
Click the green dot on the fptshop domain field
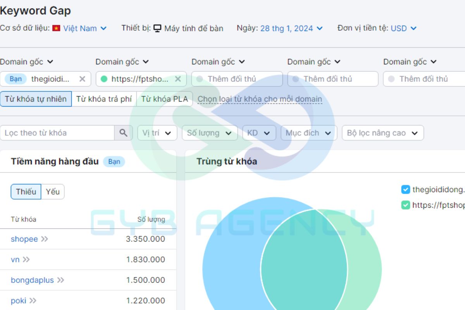pyautogui.click(x=104, y=79)
